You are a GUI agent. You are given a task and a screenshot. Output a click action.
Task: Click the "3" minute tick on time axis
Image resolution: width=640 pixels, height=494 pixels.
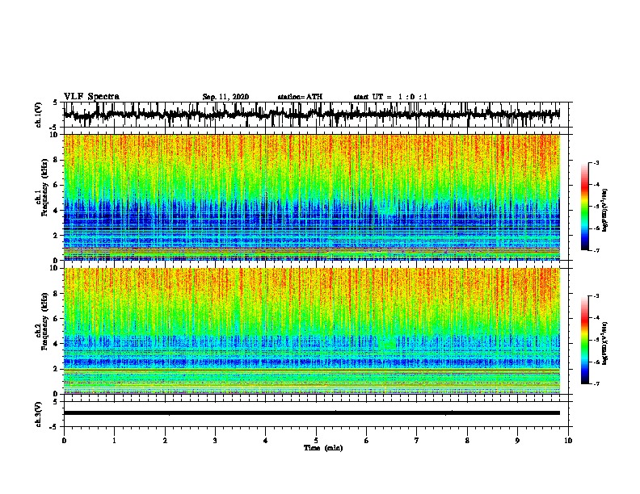point(215,441)
